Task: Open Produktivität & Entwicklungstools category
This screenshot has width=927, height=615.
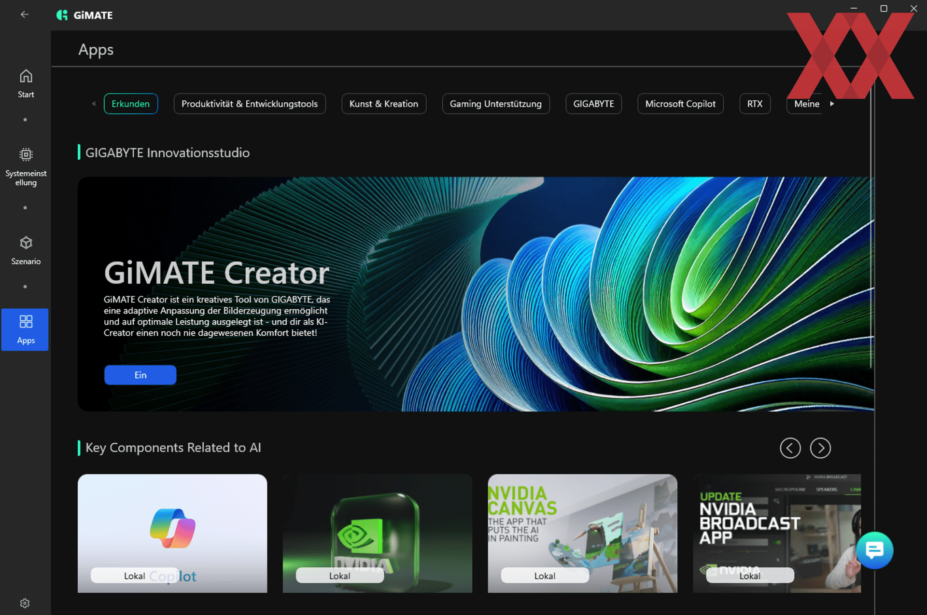Action: pyautogui.click(x=250, y=104)
